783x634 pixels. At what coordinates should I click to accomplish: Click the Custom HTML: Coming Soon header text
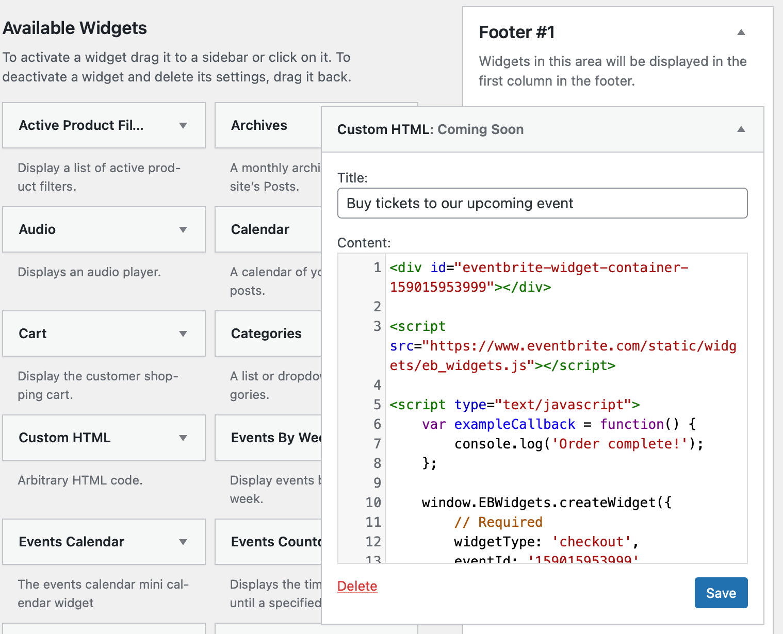click(430, 129)
